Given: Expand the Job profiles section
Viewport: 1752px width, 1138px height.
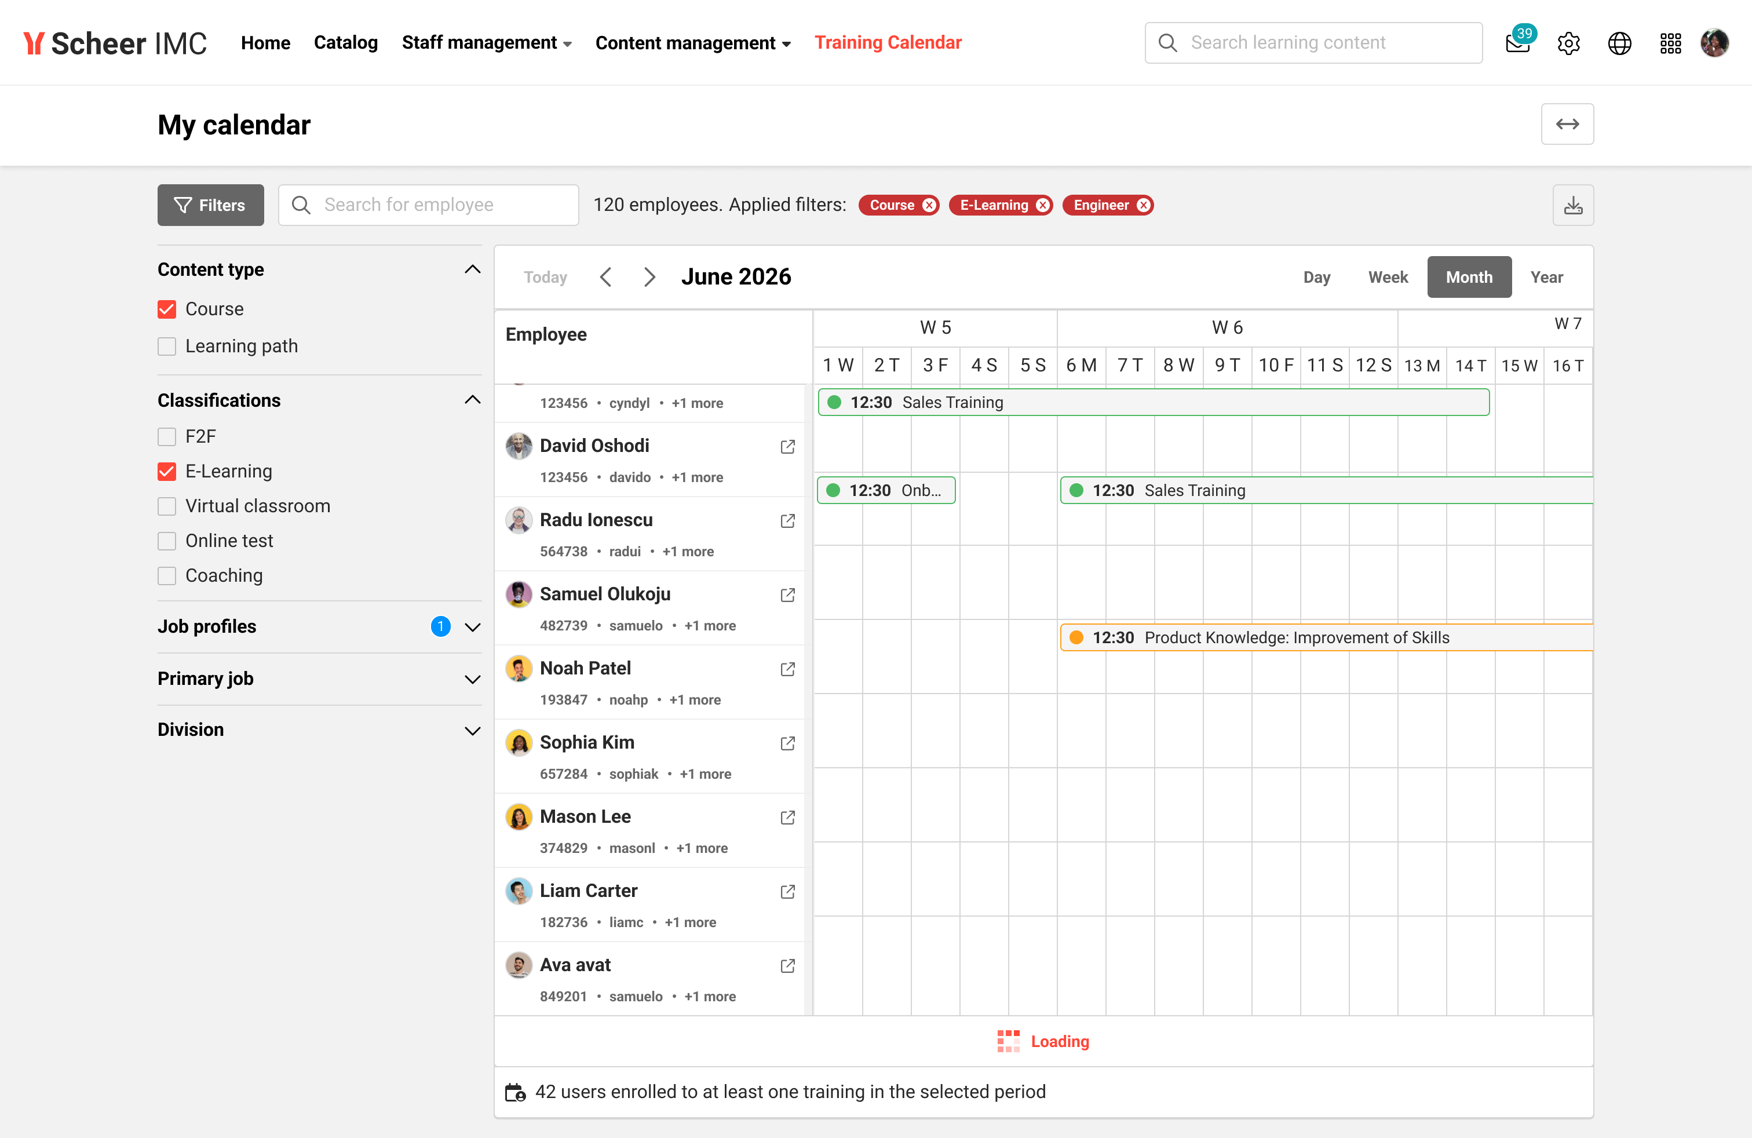Looking at the screenshot, I should [x=473, y=627].
